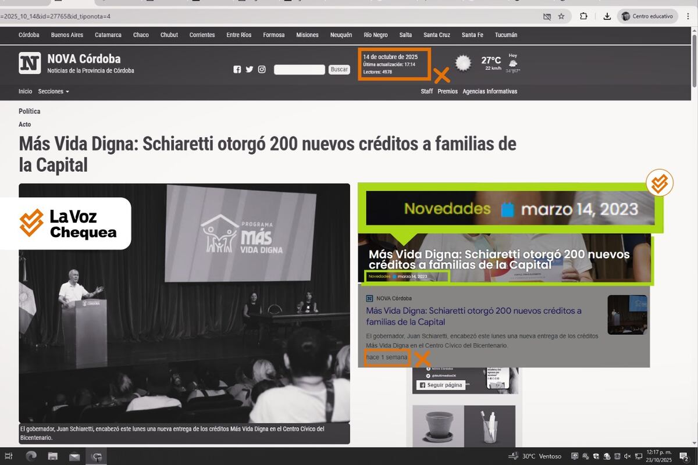This screenshot has width=698, height=465.
Task: Click the display monitor tray icon
Action: [x=575, y=456]
